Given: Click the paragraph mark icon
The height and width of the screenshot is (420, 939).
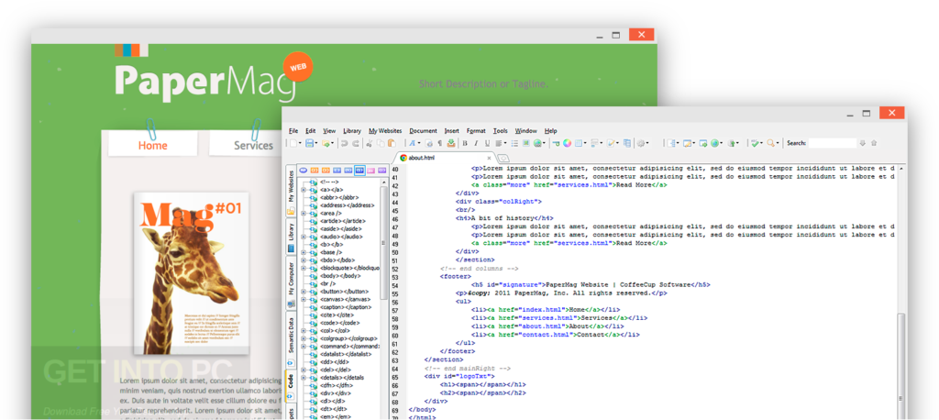Looking at the screenshot, I should [439, 143].
